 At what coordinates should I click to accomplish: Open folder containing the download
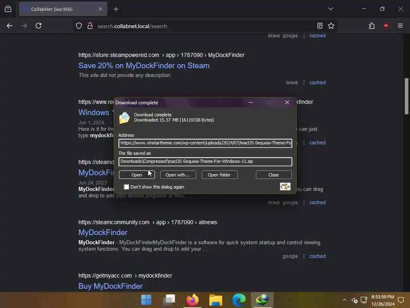point(219,175)
